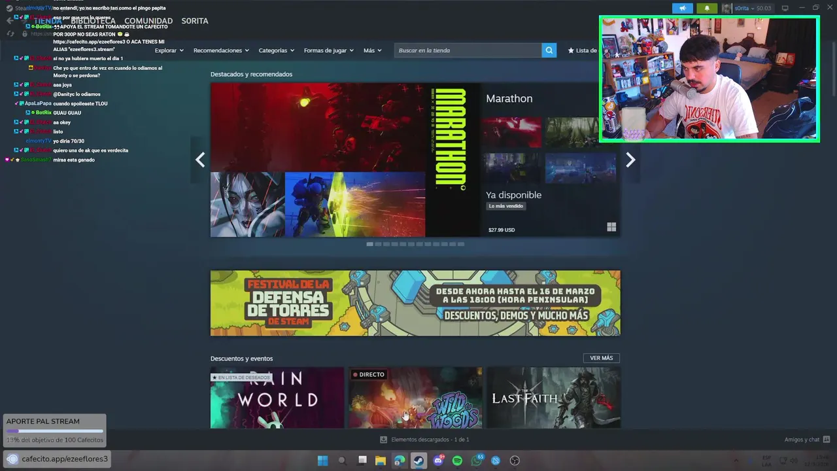The height and width of the screenshot is (471, 837).
Task: Open the Steam notifications bell
Action: pyautogui.click(x=706, y=9)
